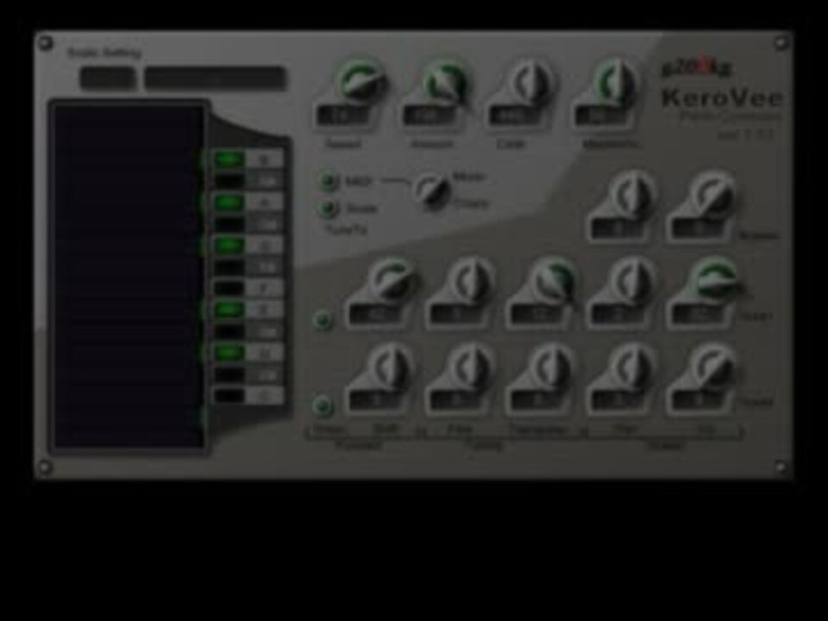
Task: Click the Amount value display
Action: pyautogui.click(x=427, y=116)
